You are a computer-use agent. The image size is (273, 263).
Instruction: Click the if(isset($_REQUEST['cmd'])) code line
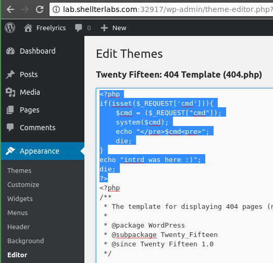(x=156, y=104)
